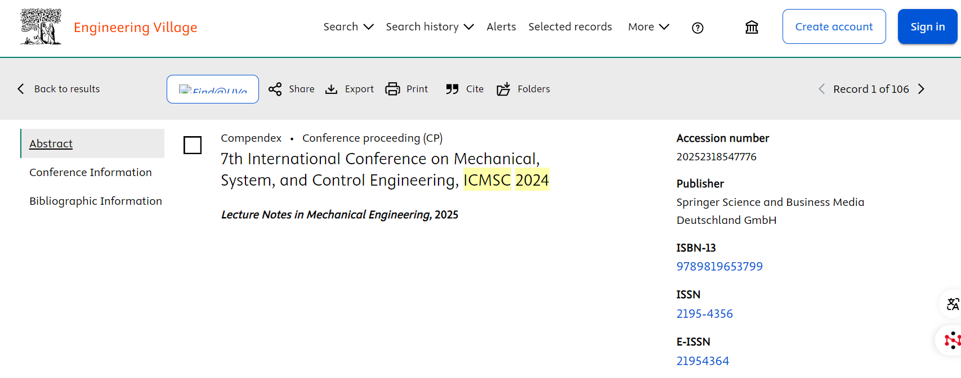The height and width of the screenshot is (378, 961).
Task: Expand the More dropdown menu
Action: tap(649, 26)
